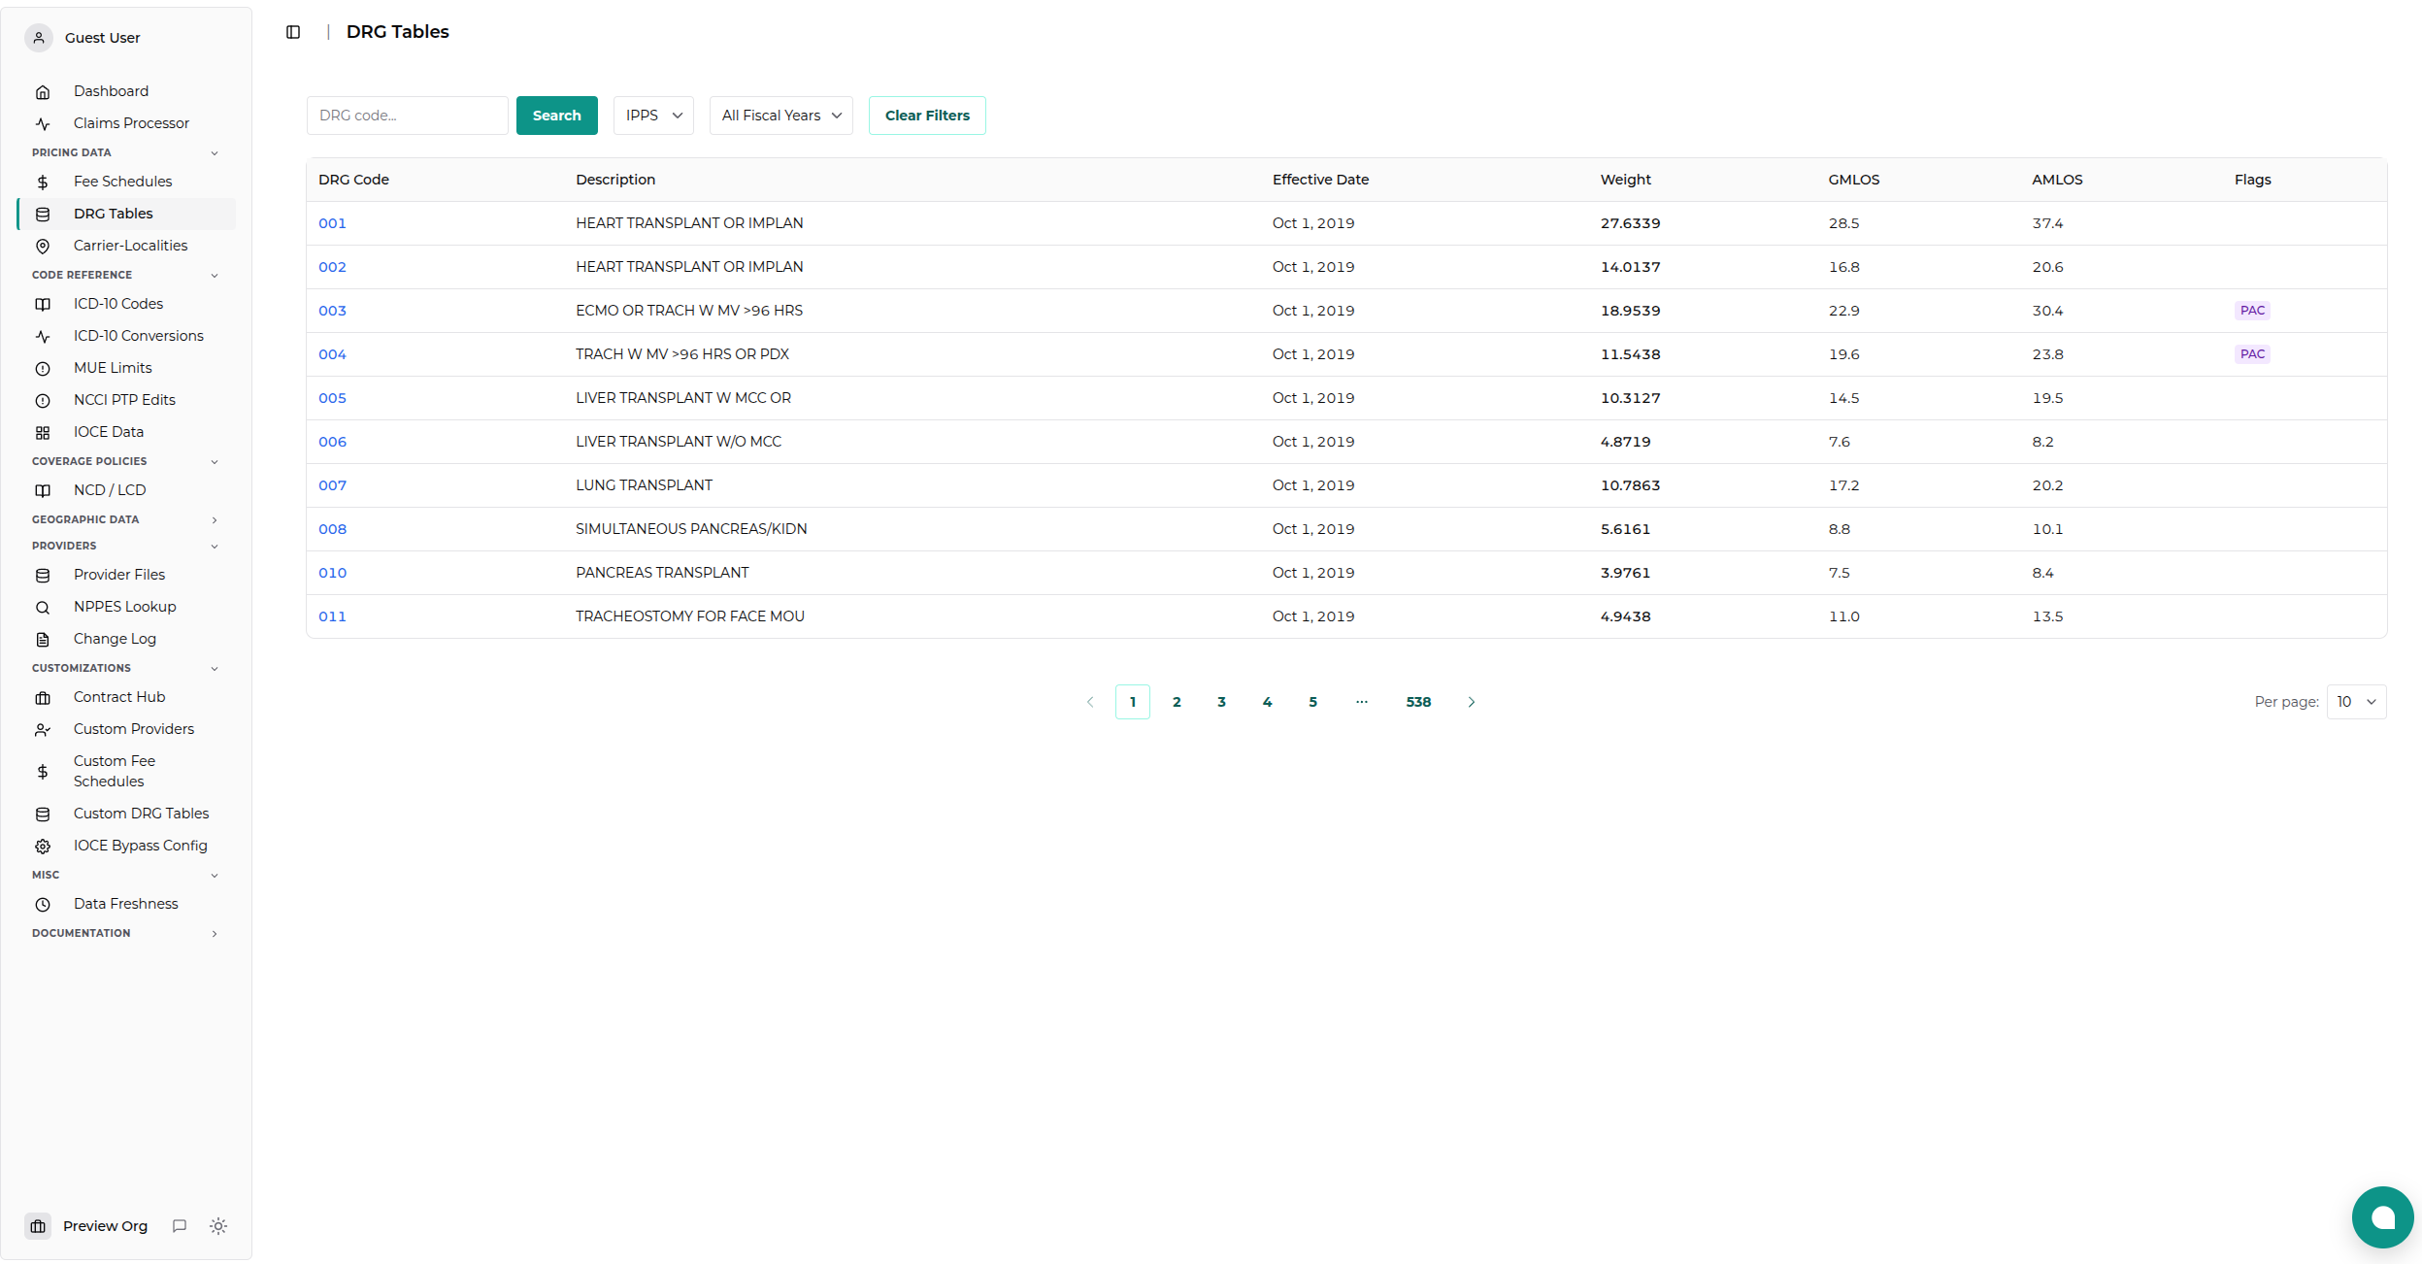Image resolution: width=2422 pixels, height=1264 pixels.
Task: Go to last page 538
Action: [1418, 702]
